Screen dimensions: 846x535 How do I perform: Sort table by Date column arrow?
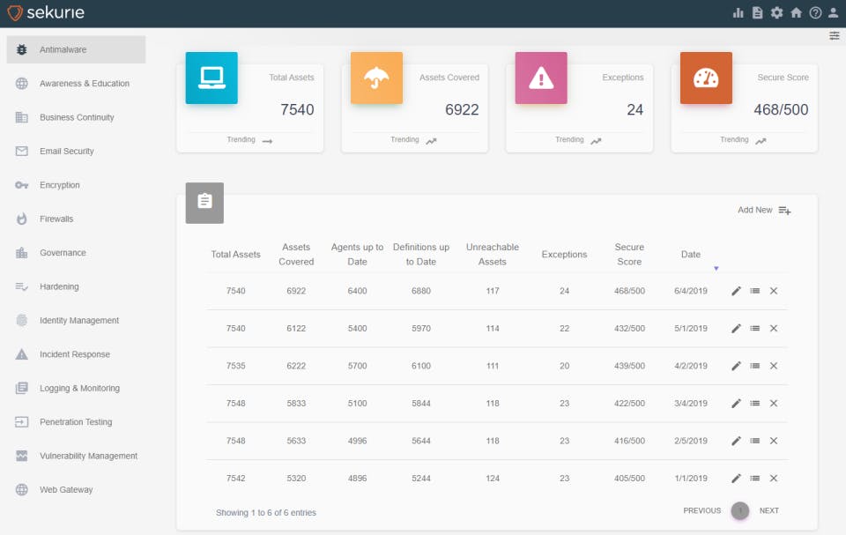click(716, 268)
